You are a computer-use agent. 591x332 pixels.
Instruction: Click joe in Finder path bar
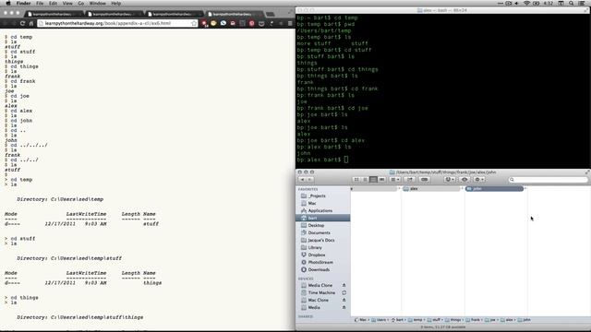[x=490, y=320]
